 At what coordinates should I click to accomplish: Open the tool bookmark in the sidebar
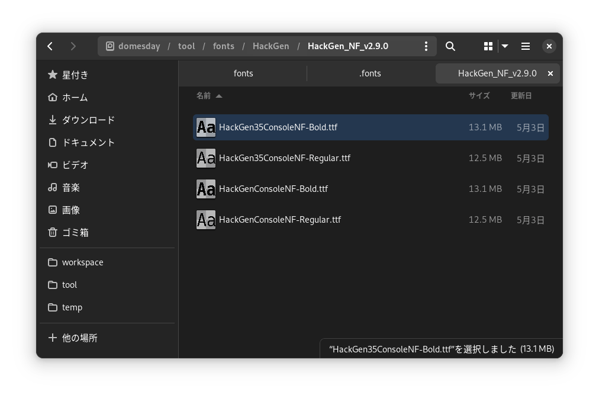[x=107, y=285]
